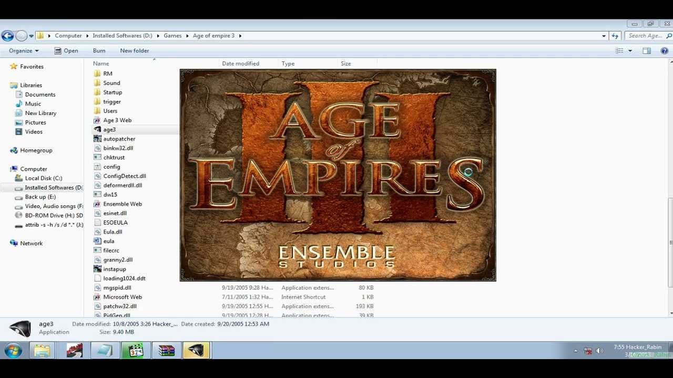Open Windows Explorer taskbar icon
The height and width of the screenshot is (378, 673).
(42, 351)
